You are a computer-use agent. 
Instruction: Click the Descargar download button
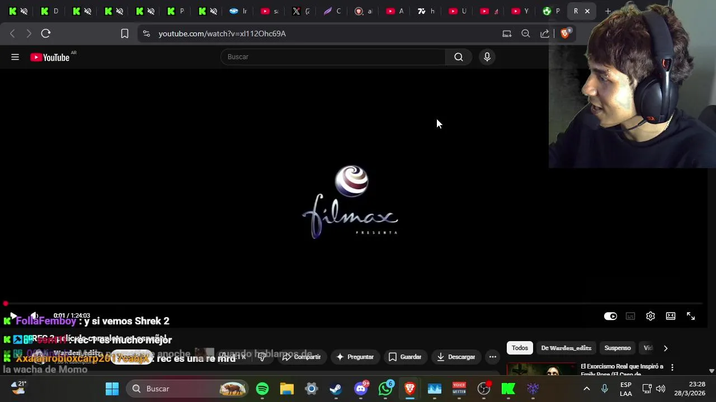[456, 357]
